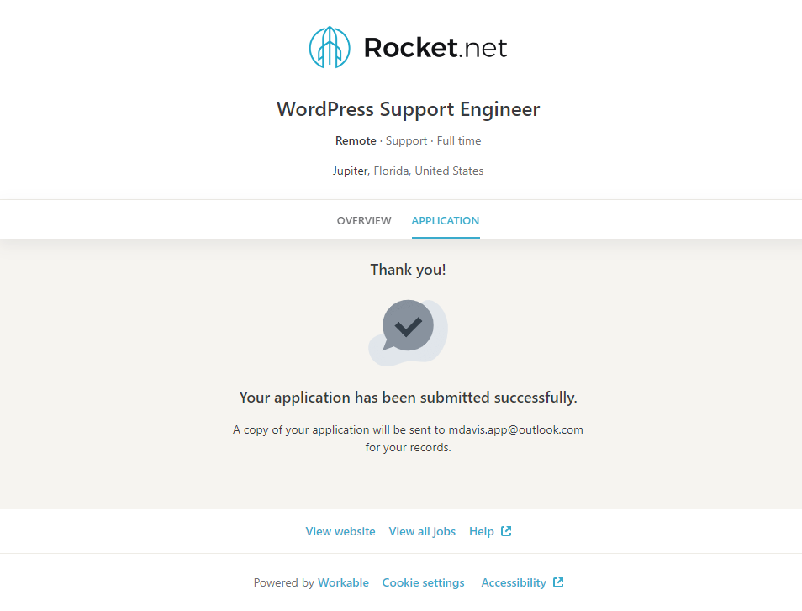Go to View all jobs
The width and height of the screenshot is (802, 611).
[x=422, y=531]
